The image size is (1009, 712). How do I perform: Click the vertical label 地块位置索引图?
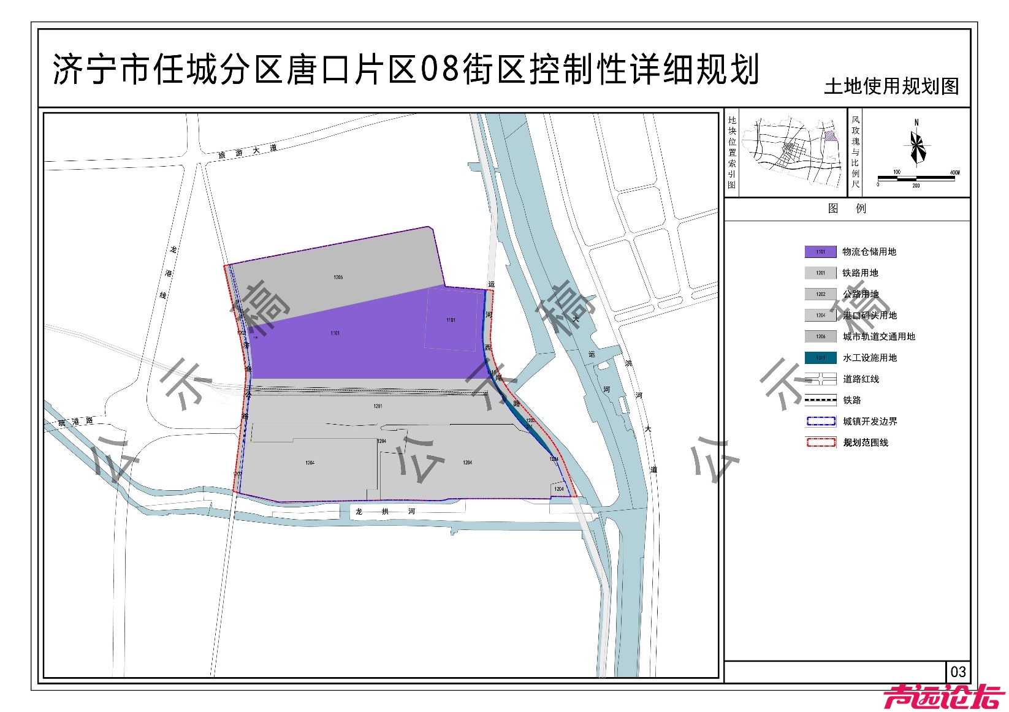732,153
